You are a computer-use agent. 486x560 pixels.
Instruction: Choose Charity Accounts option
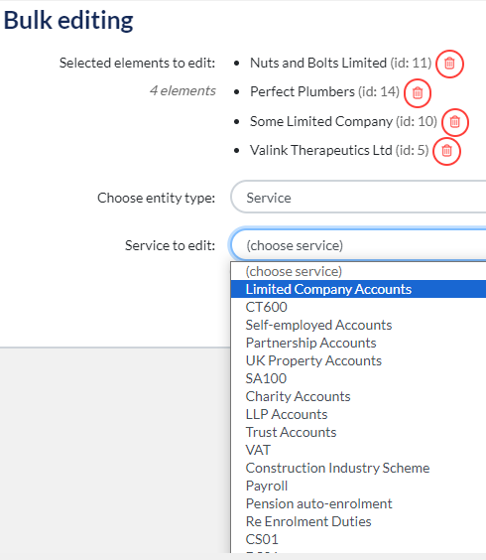pyautogui.click(x=358, y=396)
